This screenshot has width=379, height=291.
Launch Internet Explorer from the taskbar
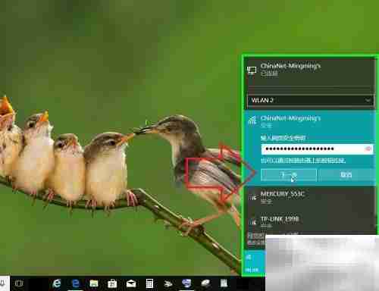click(x=57, y=283)
